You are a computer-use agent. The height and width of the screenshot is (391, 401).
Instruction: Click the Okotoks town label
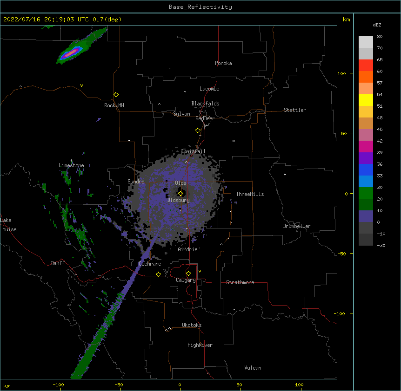pyautogui.click(x=192, y=325)
